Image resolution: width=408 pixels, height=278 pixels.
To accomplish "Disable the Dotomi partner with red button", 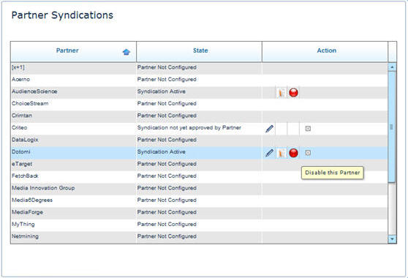I will click(x=293, y=153).
